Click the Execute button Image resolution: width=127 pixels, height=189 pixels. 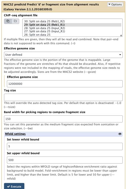pos(14,186)
